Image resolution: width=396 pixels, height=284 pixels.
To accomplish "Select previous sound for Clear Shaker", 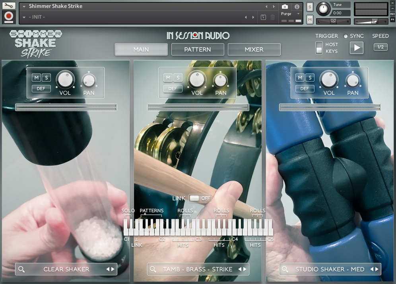I will tap(108, 269).
